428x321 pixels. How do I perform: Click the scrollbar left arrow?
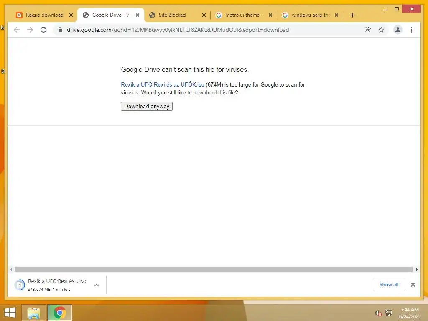pyautogui.click(x=10, y=270)
